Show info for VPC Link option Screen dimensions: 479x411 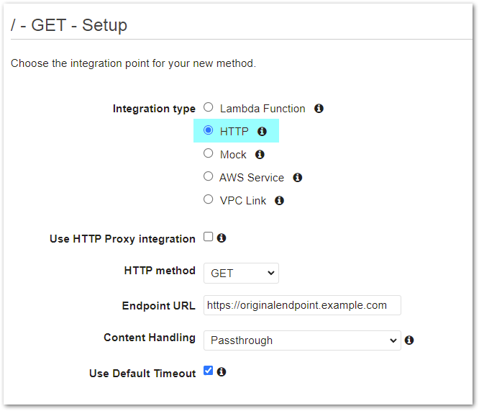[x=279, y=201]
